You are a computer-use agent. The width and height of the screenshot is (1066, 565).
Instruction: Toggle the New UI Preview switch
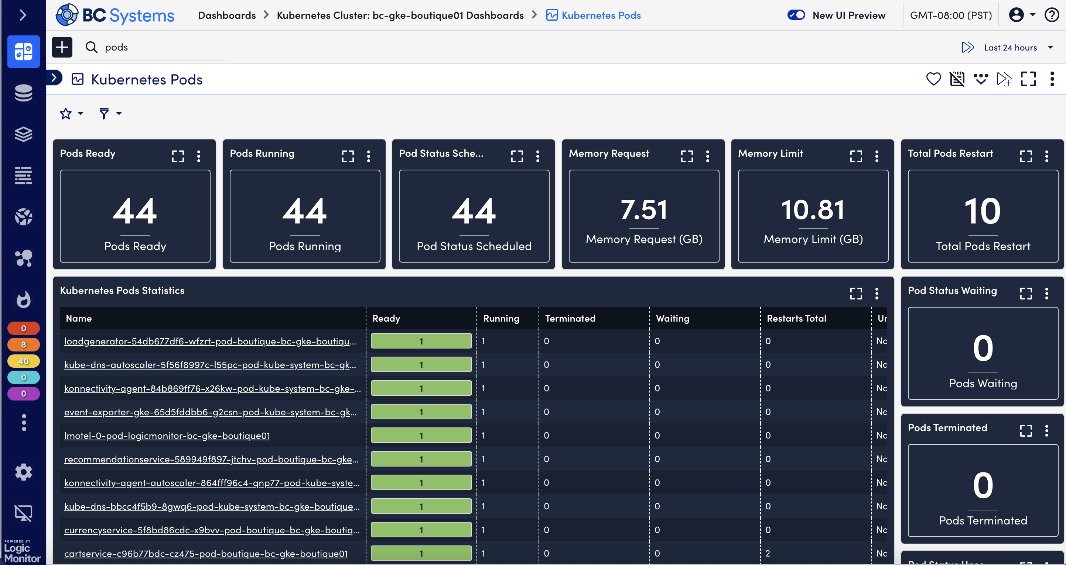(796, 15)
